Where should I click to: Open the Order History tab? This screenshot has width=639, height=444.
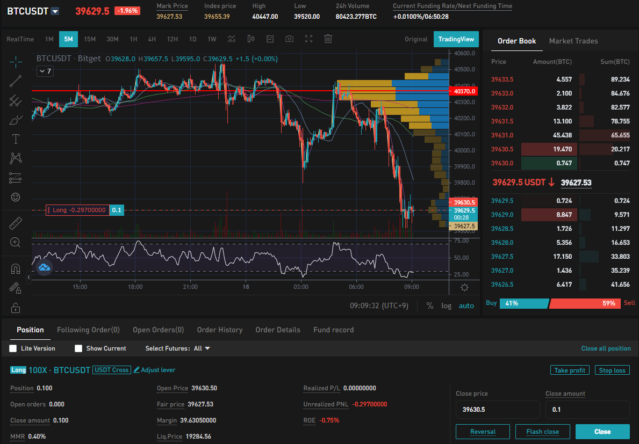point(220,330)
